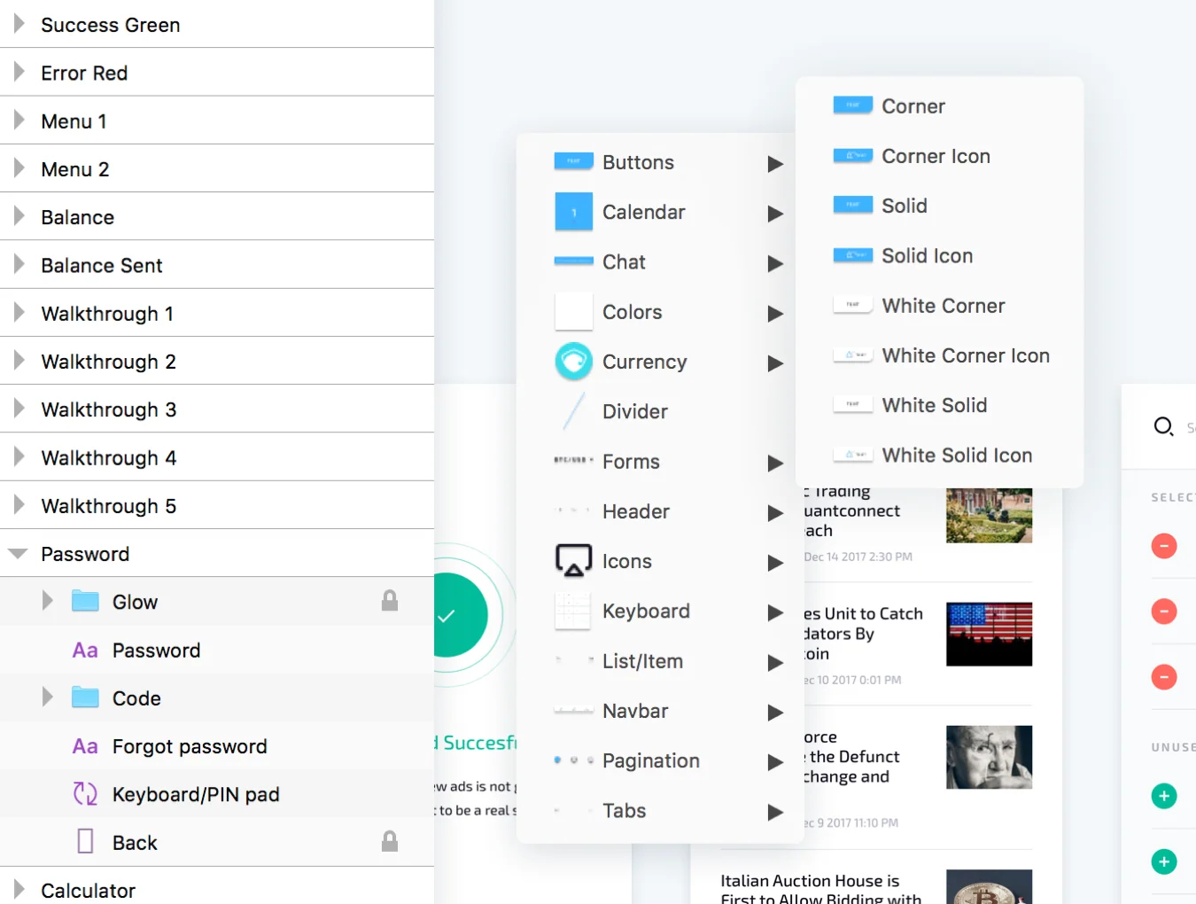Open the Colors submenu
The image size is (1196, 904).
tap(660, 312)
